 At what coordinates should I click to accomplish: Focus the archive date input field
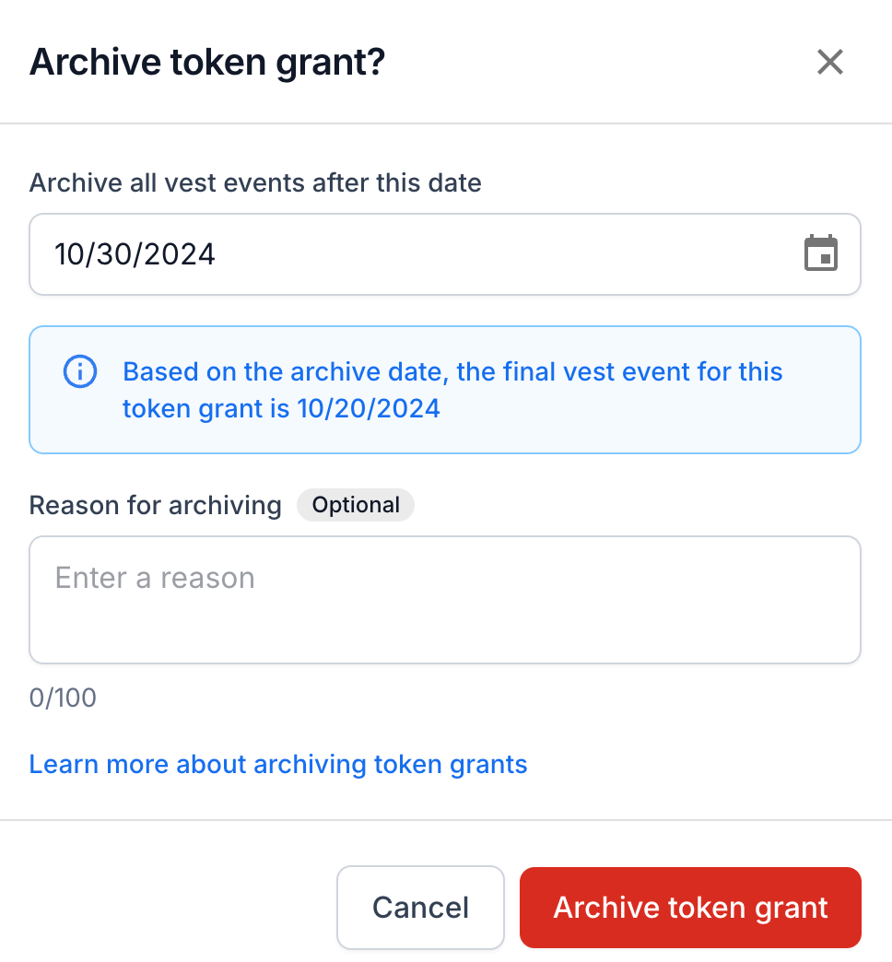tap(445, 254)
